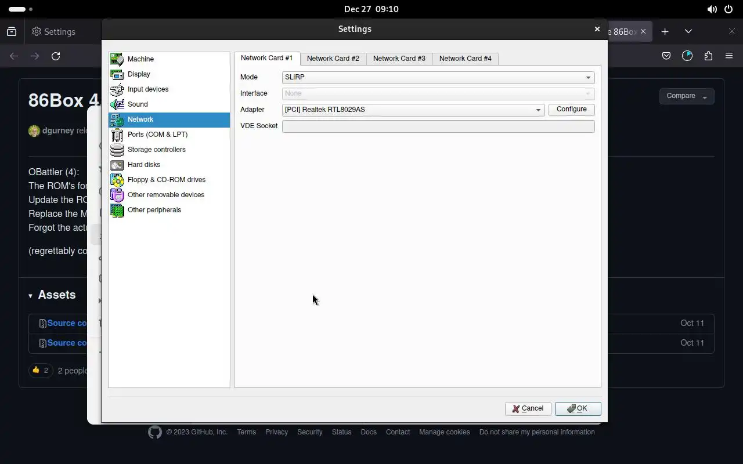Click the Network category icon
743x464 pixels.
[x=117, y=119]
